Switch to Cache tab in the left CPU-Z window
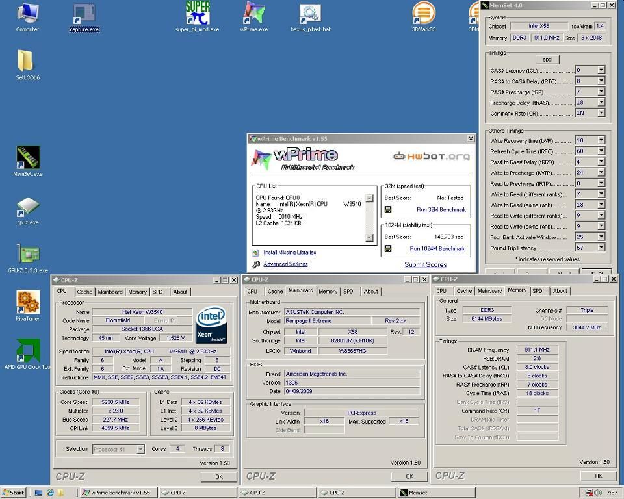 tap(84, 292)
